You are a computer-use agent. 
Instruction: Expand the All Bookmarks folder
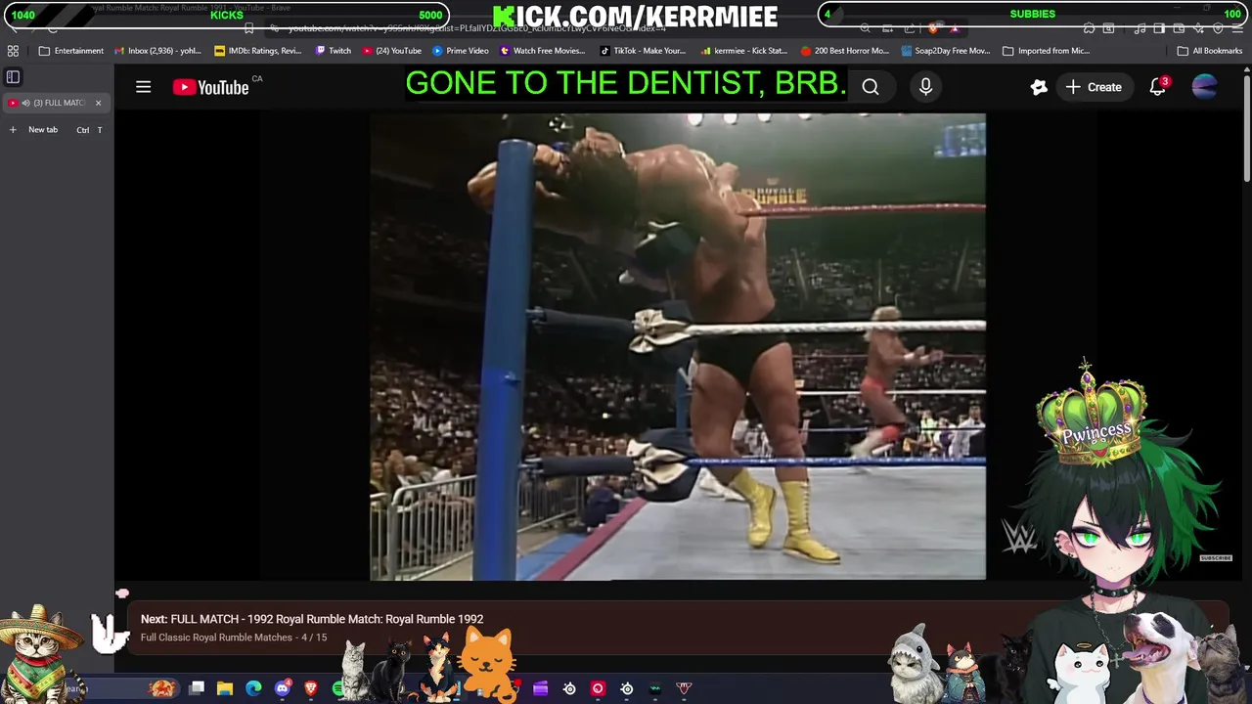point(1210,51)
